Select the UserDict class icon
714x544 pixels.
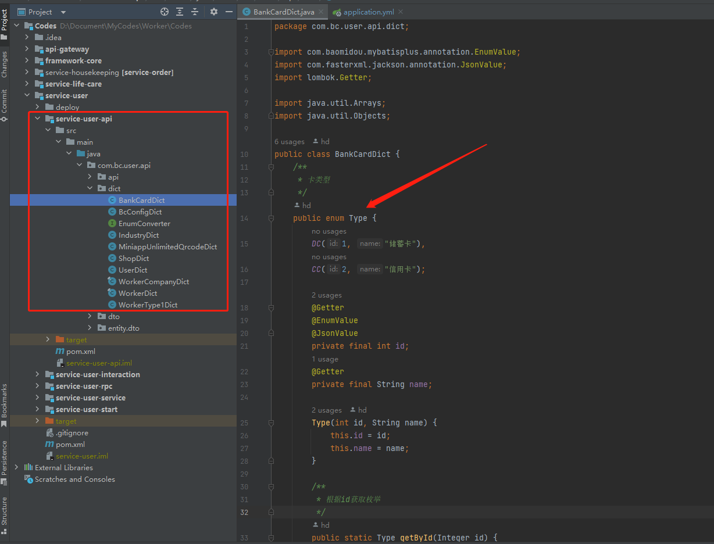112,270
